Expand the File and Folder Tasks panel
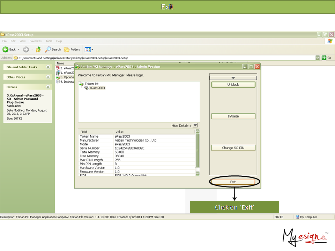Screen dimensions: 335x251 48,67
